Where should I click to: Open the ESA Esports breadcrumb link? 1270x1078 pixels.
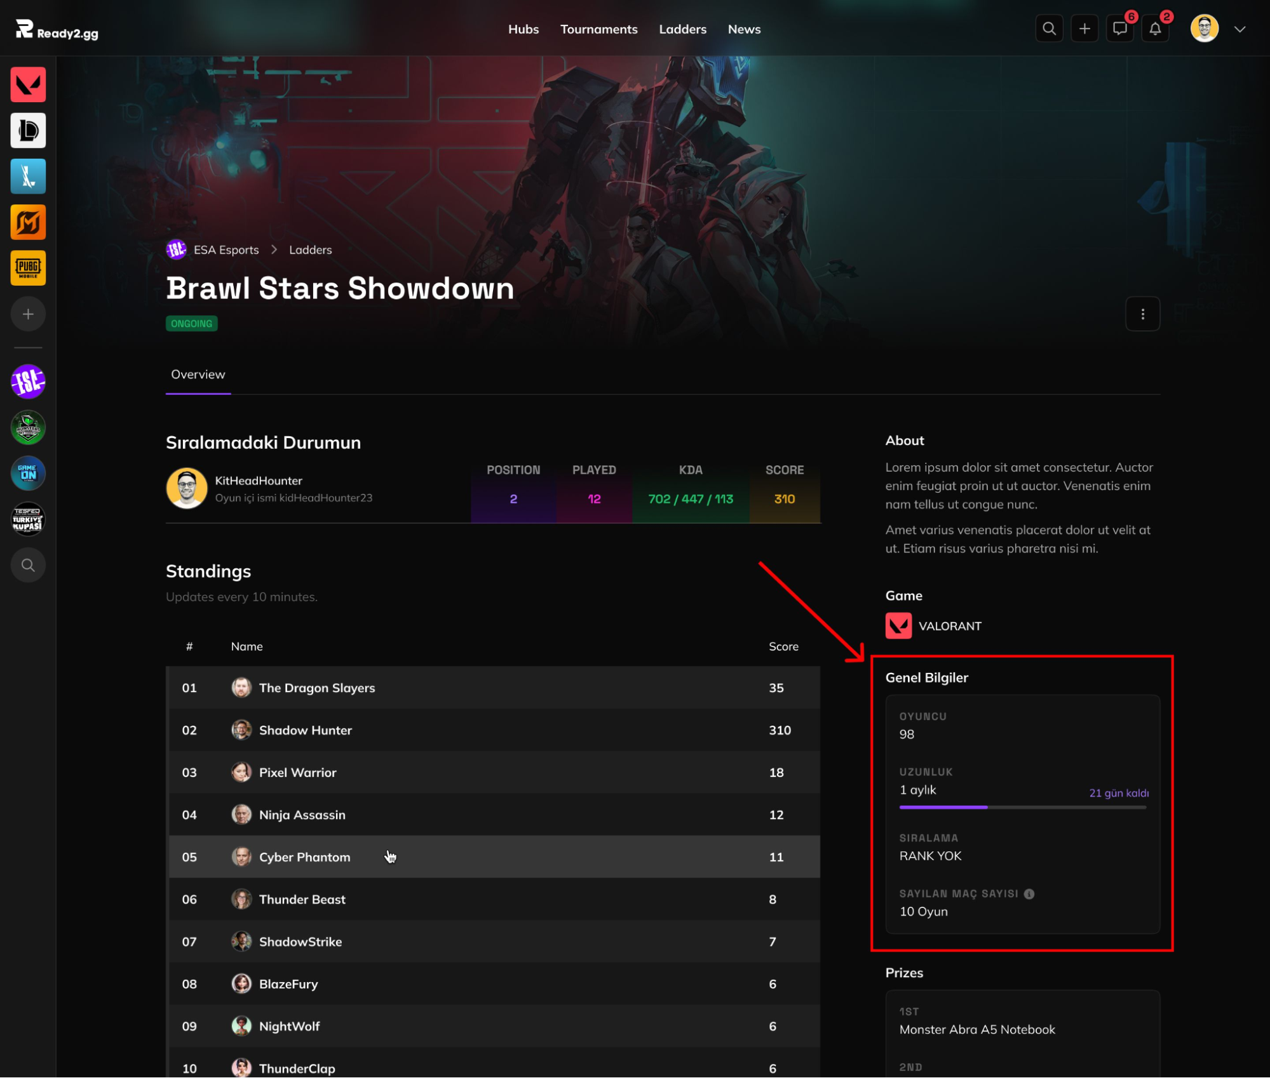coord(226,250)
